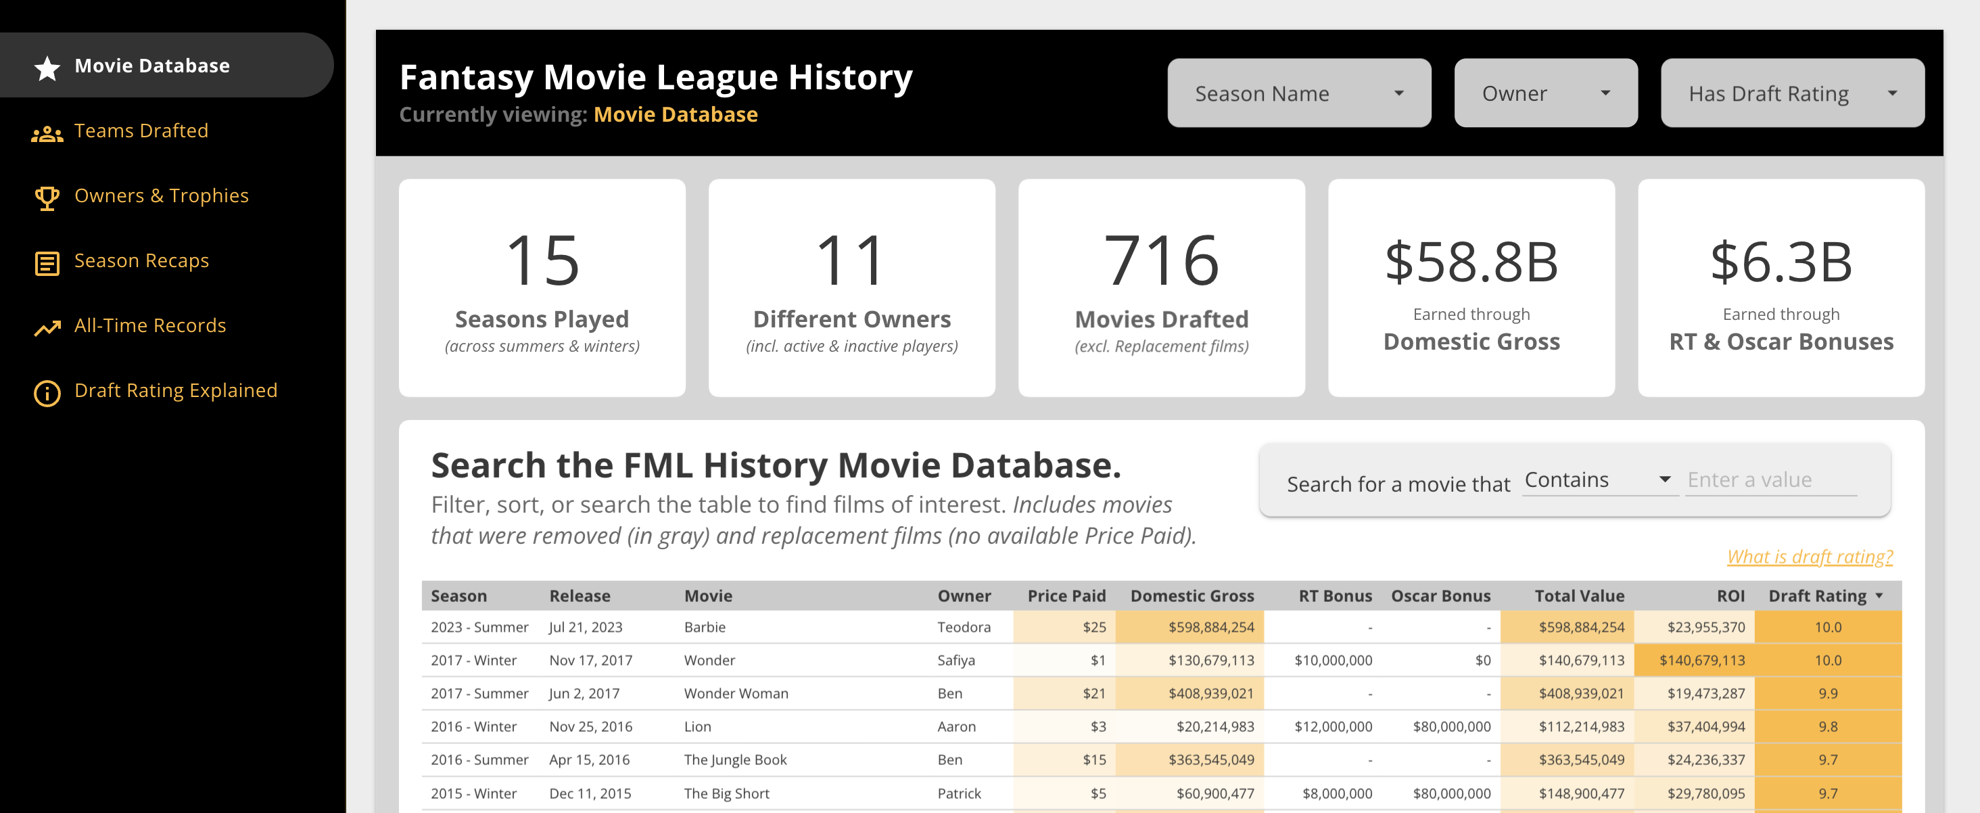Image resolution: width=1980 pixels, height=813 pixels.
Task: Click the 11 Different Owners card
Action: (x=851, y=288)
